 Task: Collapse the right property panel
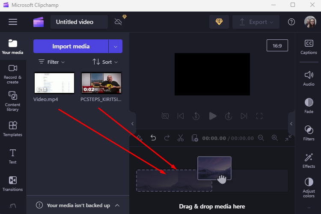coord(291,124)
